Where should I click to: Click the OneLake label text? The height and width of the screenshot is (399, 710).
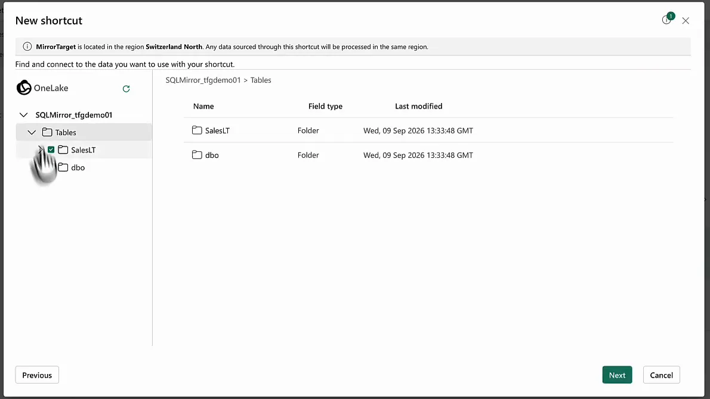(51, 88)
